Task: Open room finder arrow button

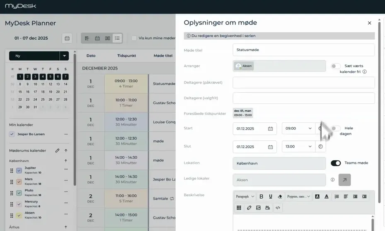Action: coord(344,180)
